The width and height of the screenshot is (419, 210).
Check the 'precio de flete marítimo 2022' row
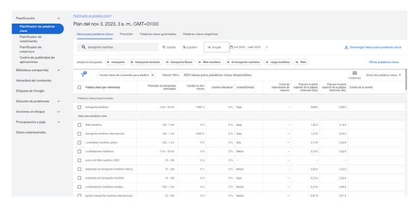click(79, 160)
